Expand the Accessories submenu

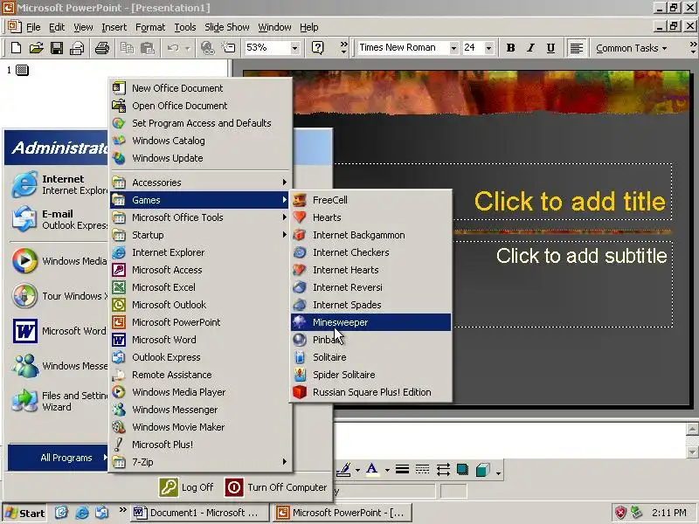[201, 183]
